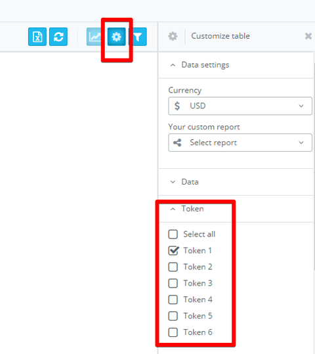
Task: Open the line chart view icon
Action: 94,37
